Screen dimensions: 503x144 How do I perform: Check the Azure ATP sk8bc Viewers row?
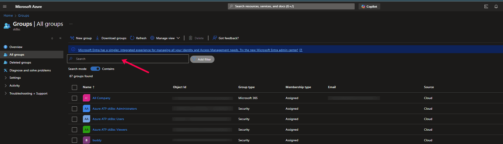(x=75, y=130)
